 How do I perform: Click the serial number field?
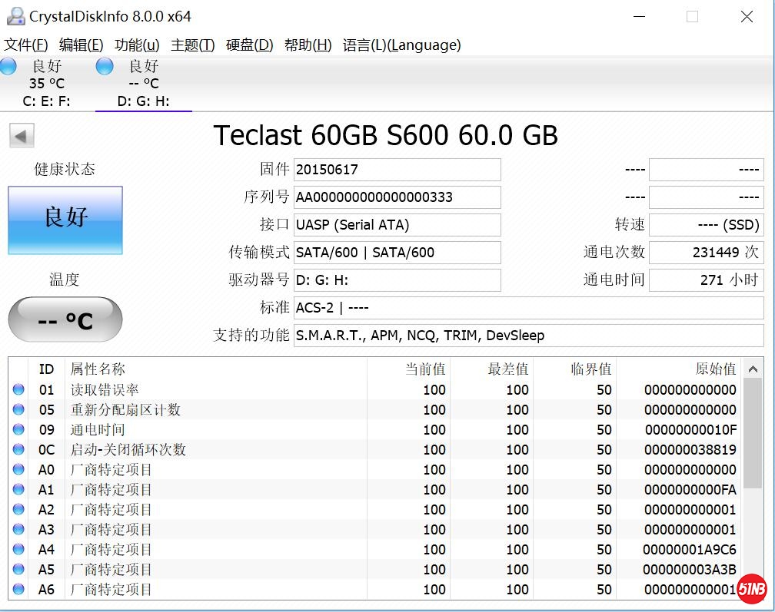click(397, 197)
